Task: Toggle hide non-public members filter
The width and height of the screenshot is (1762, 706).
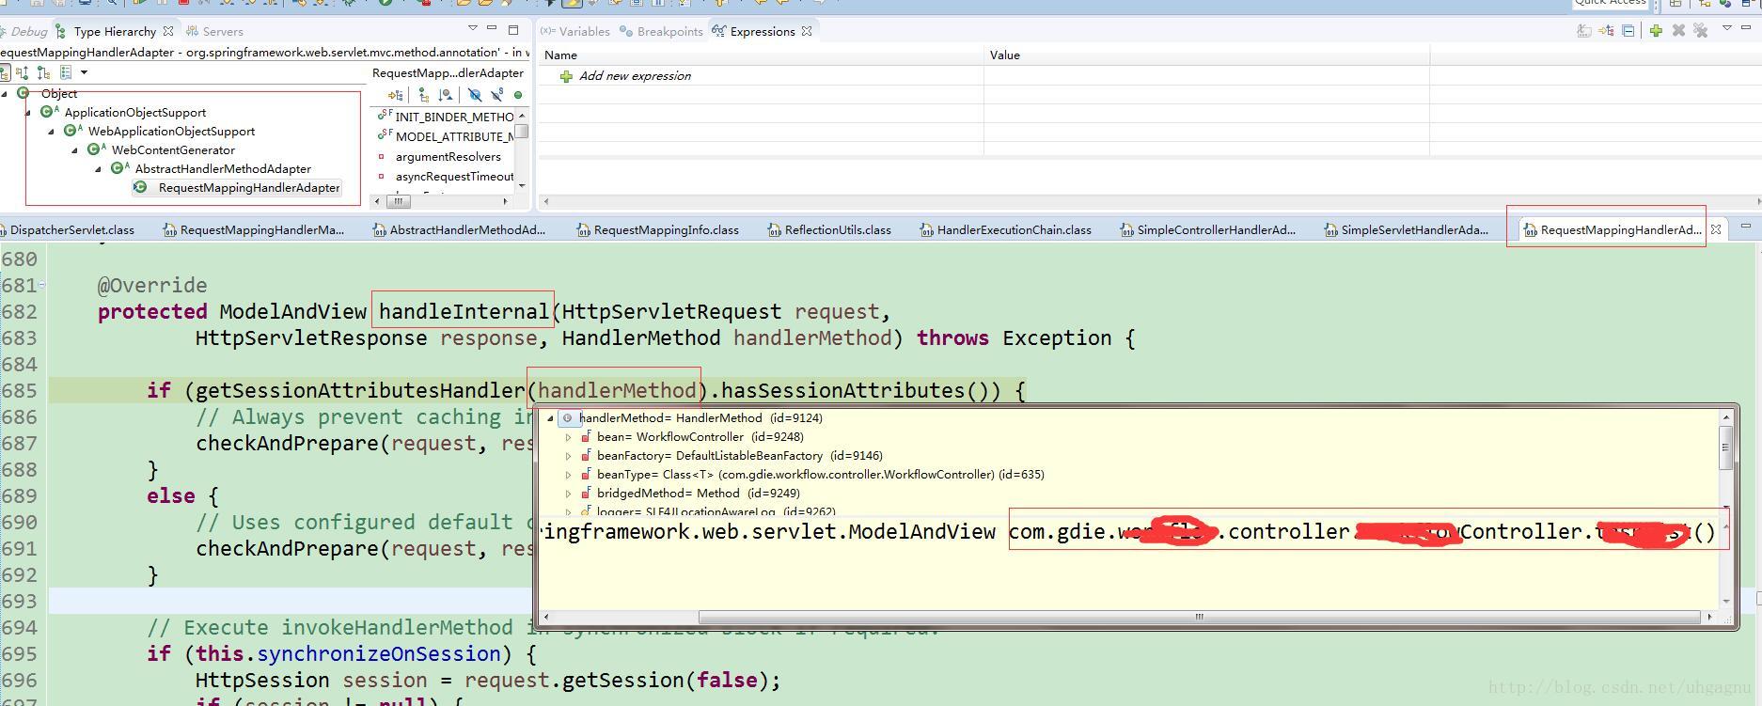Action: click(x=517, y=95)
